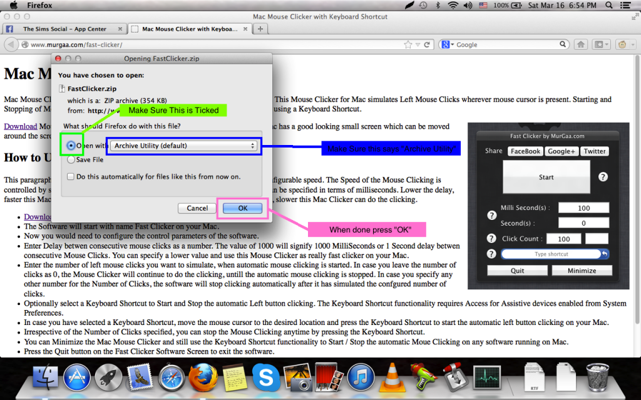Open the Bookmarks star toolbar dropdown

click(x=602, y=44)
